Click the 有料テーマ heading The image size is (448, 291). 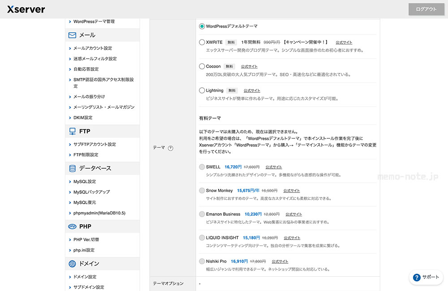click(x=210, y=118)
